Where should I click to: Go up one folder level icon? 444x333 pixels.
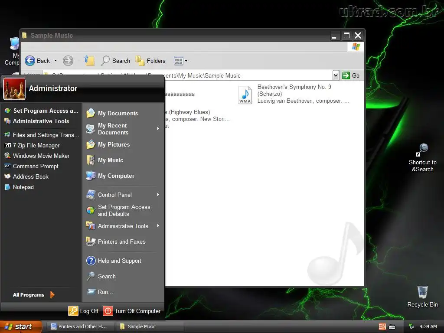click(89, 60)
